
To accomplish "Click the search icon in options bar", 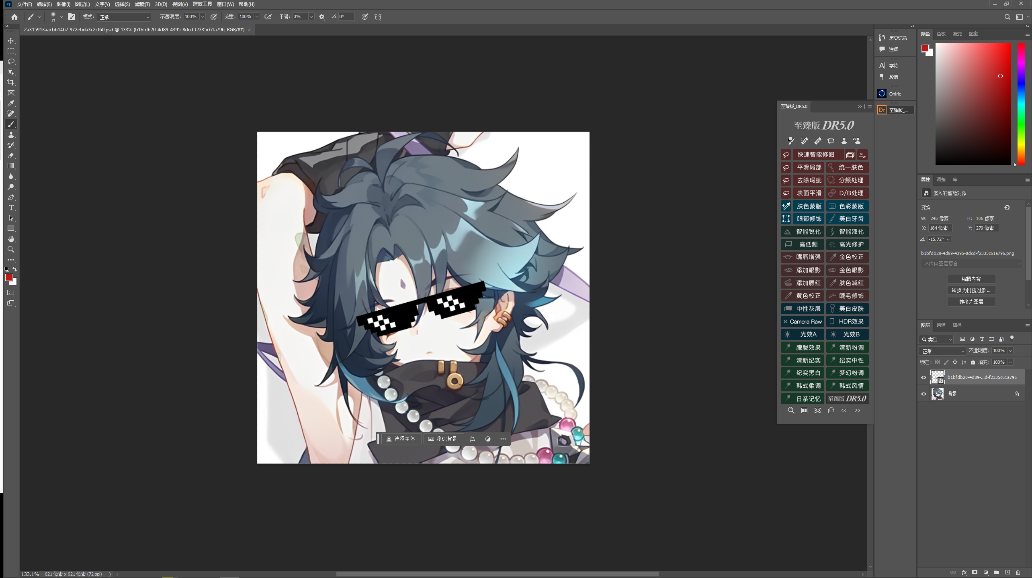I will pos(1007,17).
